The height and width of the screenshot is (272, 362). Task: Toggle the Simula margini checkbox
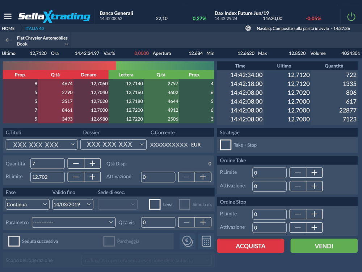[185, 205]
